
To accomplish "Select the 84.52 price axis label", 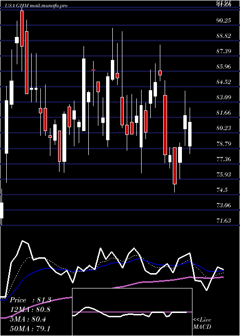I will (224, 82).
